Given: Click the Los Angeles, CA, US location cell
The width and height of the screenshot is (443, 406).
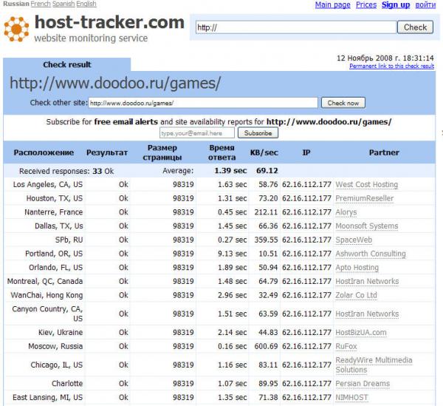Looking at the screenshot, I should tap(48, 184).
